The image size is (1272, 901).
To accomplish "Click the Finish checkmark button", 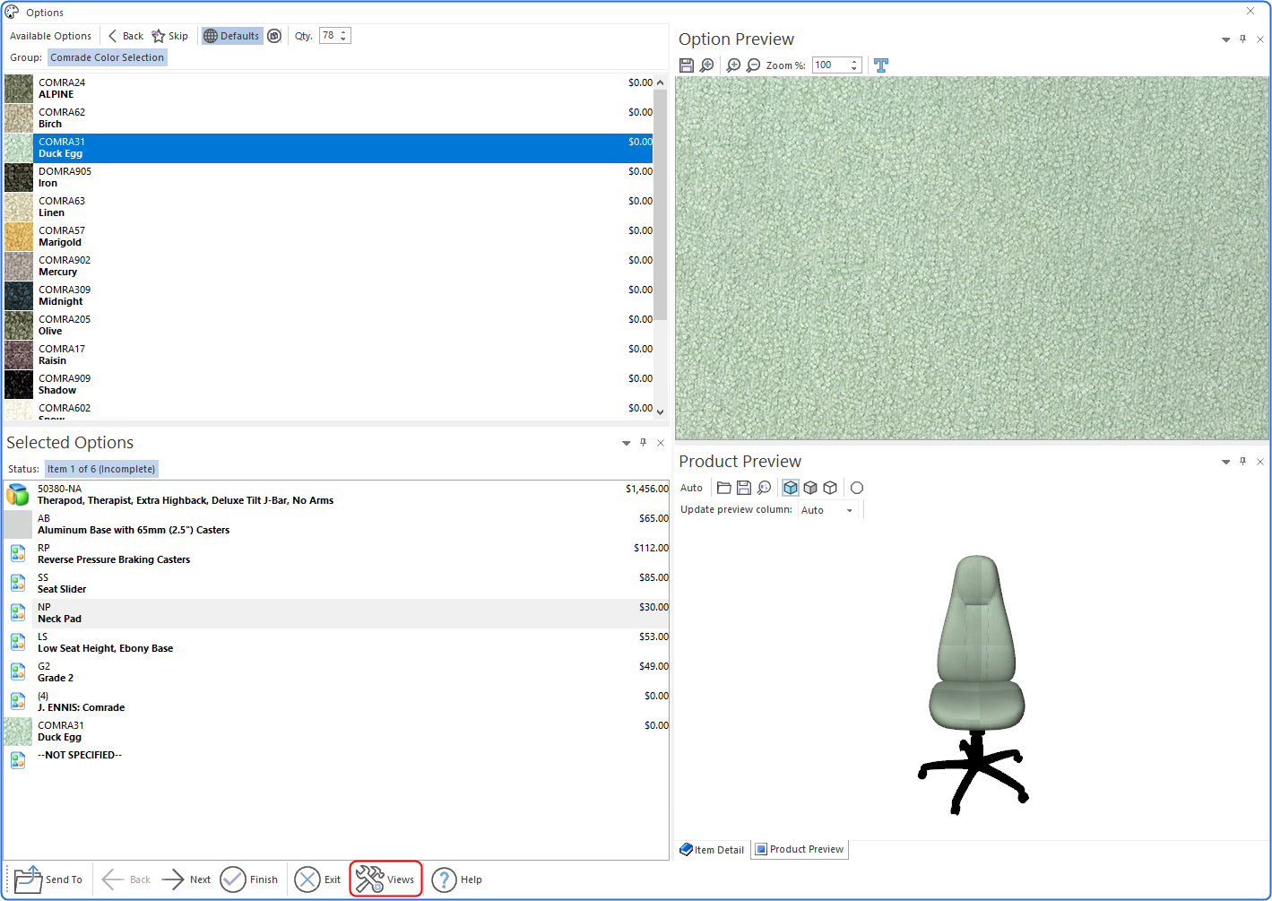I will pyautogui.click(x=249, y=879).
